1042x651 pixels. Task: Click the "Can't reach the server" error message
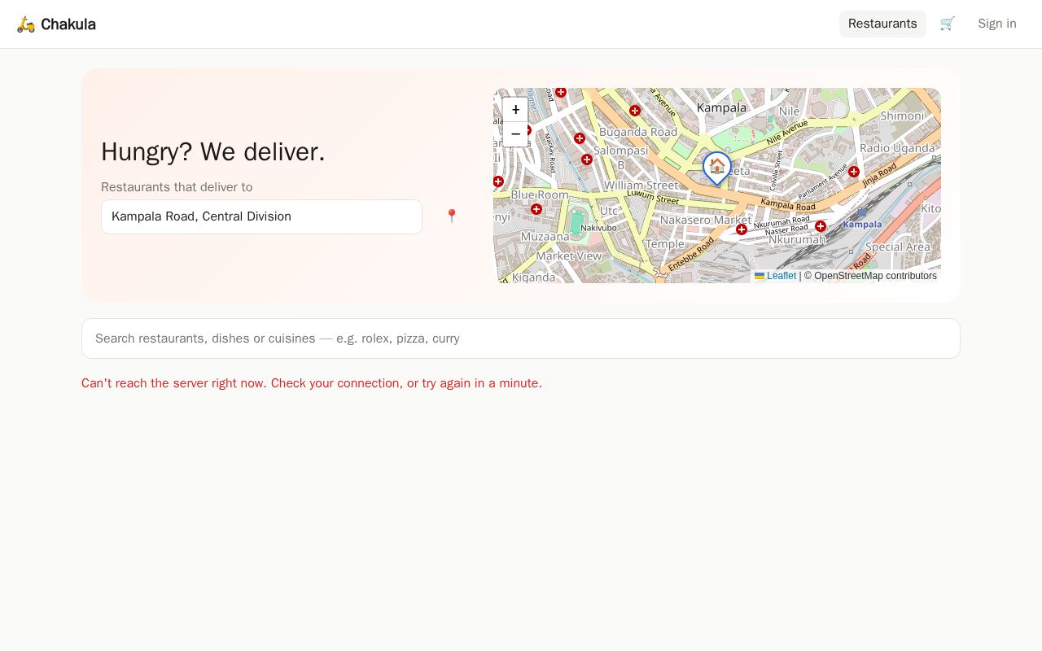(x=312, y=383)
